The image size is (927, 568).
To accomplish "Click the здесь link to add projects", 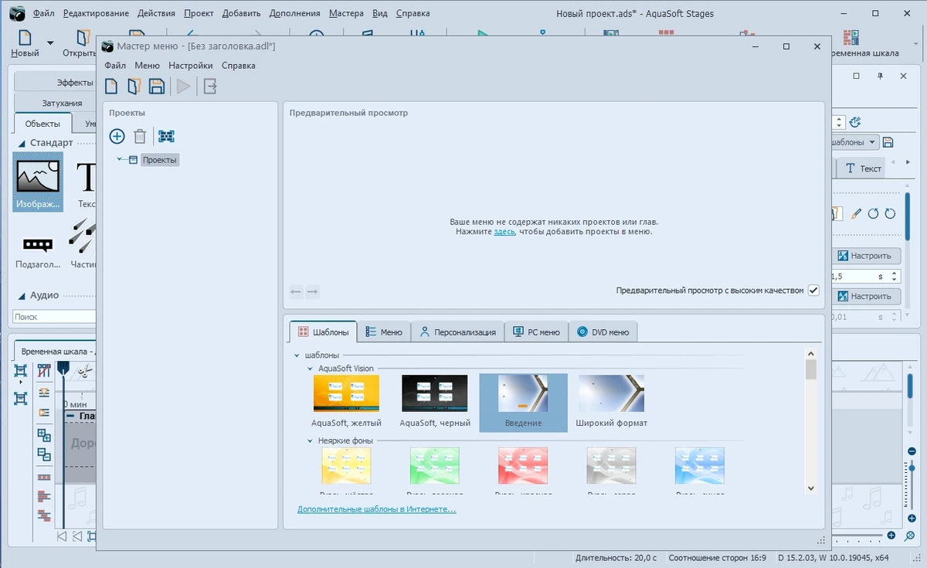I will pyautogui.click(x=504, y=231).
